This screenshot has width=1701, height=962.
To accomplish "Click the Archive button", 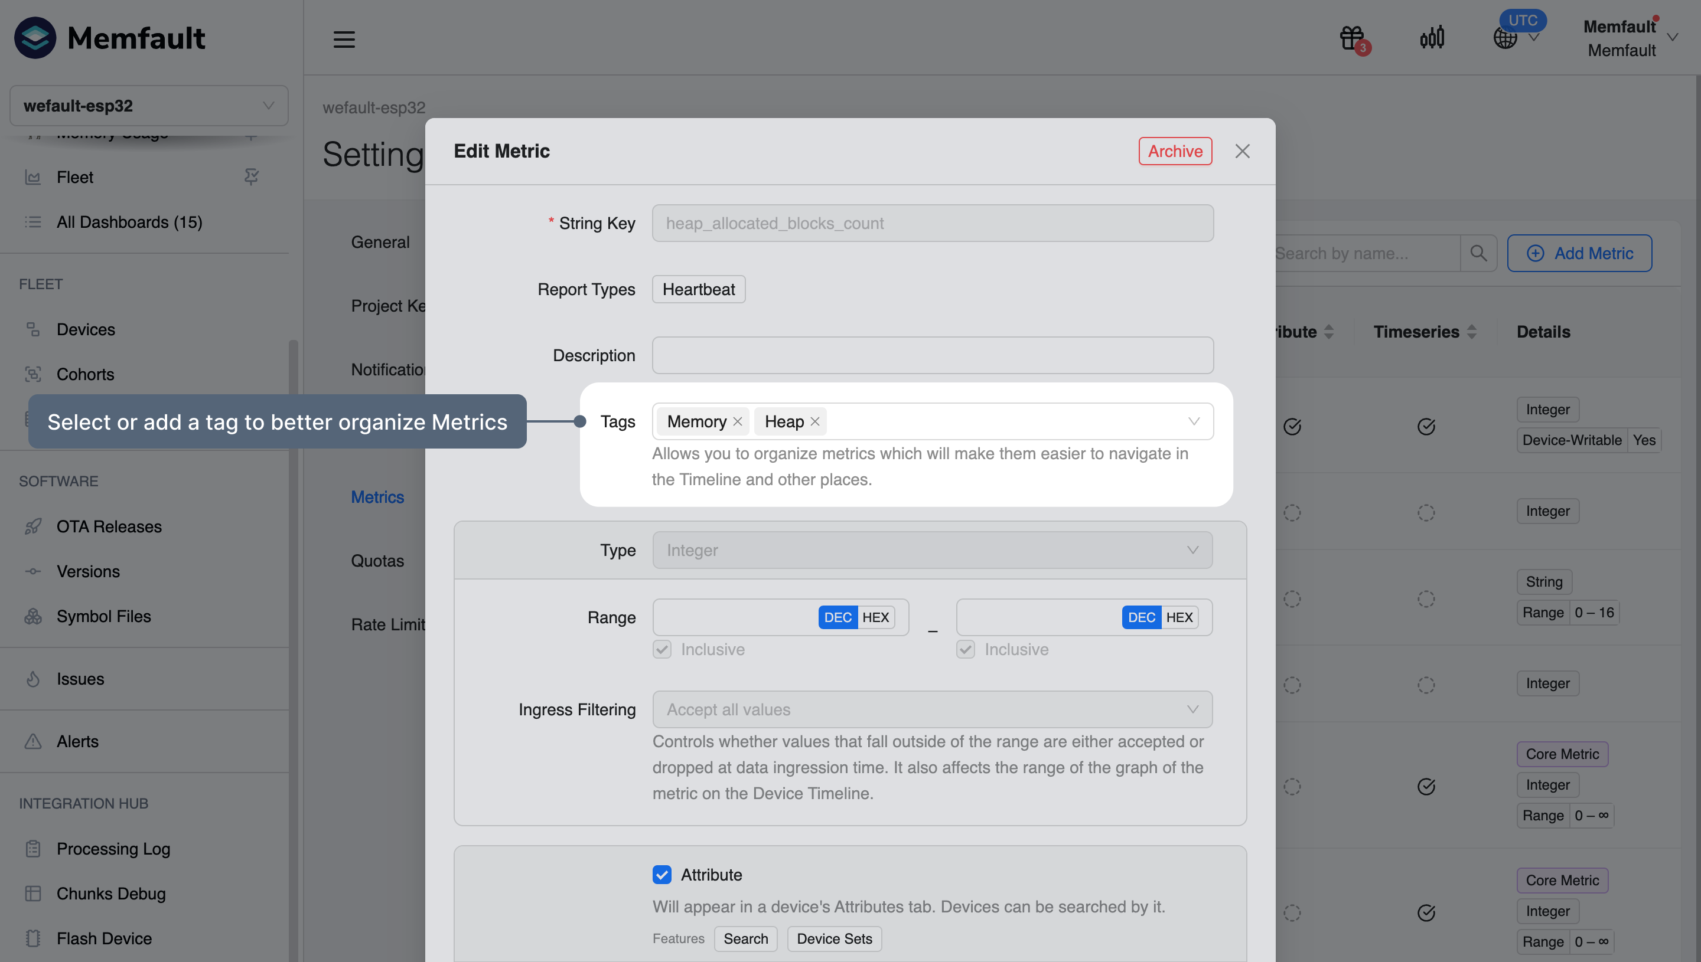I will tap(1175, 151).
